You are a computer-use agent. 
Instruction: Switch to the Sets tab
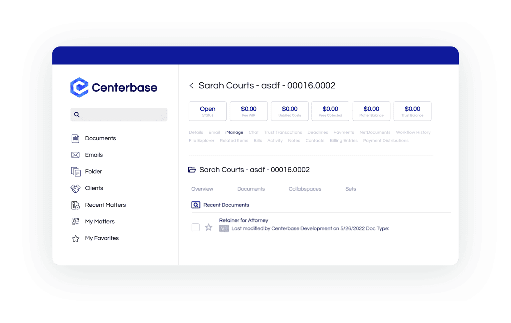click(351, 189)
